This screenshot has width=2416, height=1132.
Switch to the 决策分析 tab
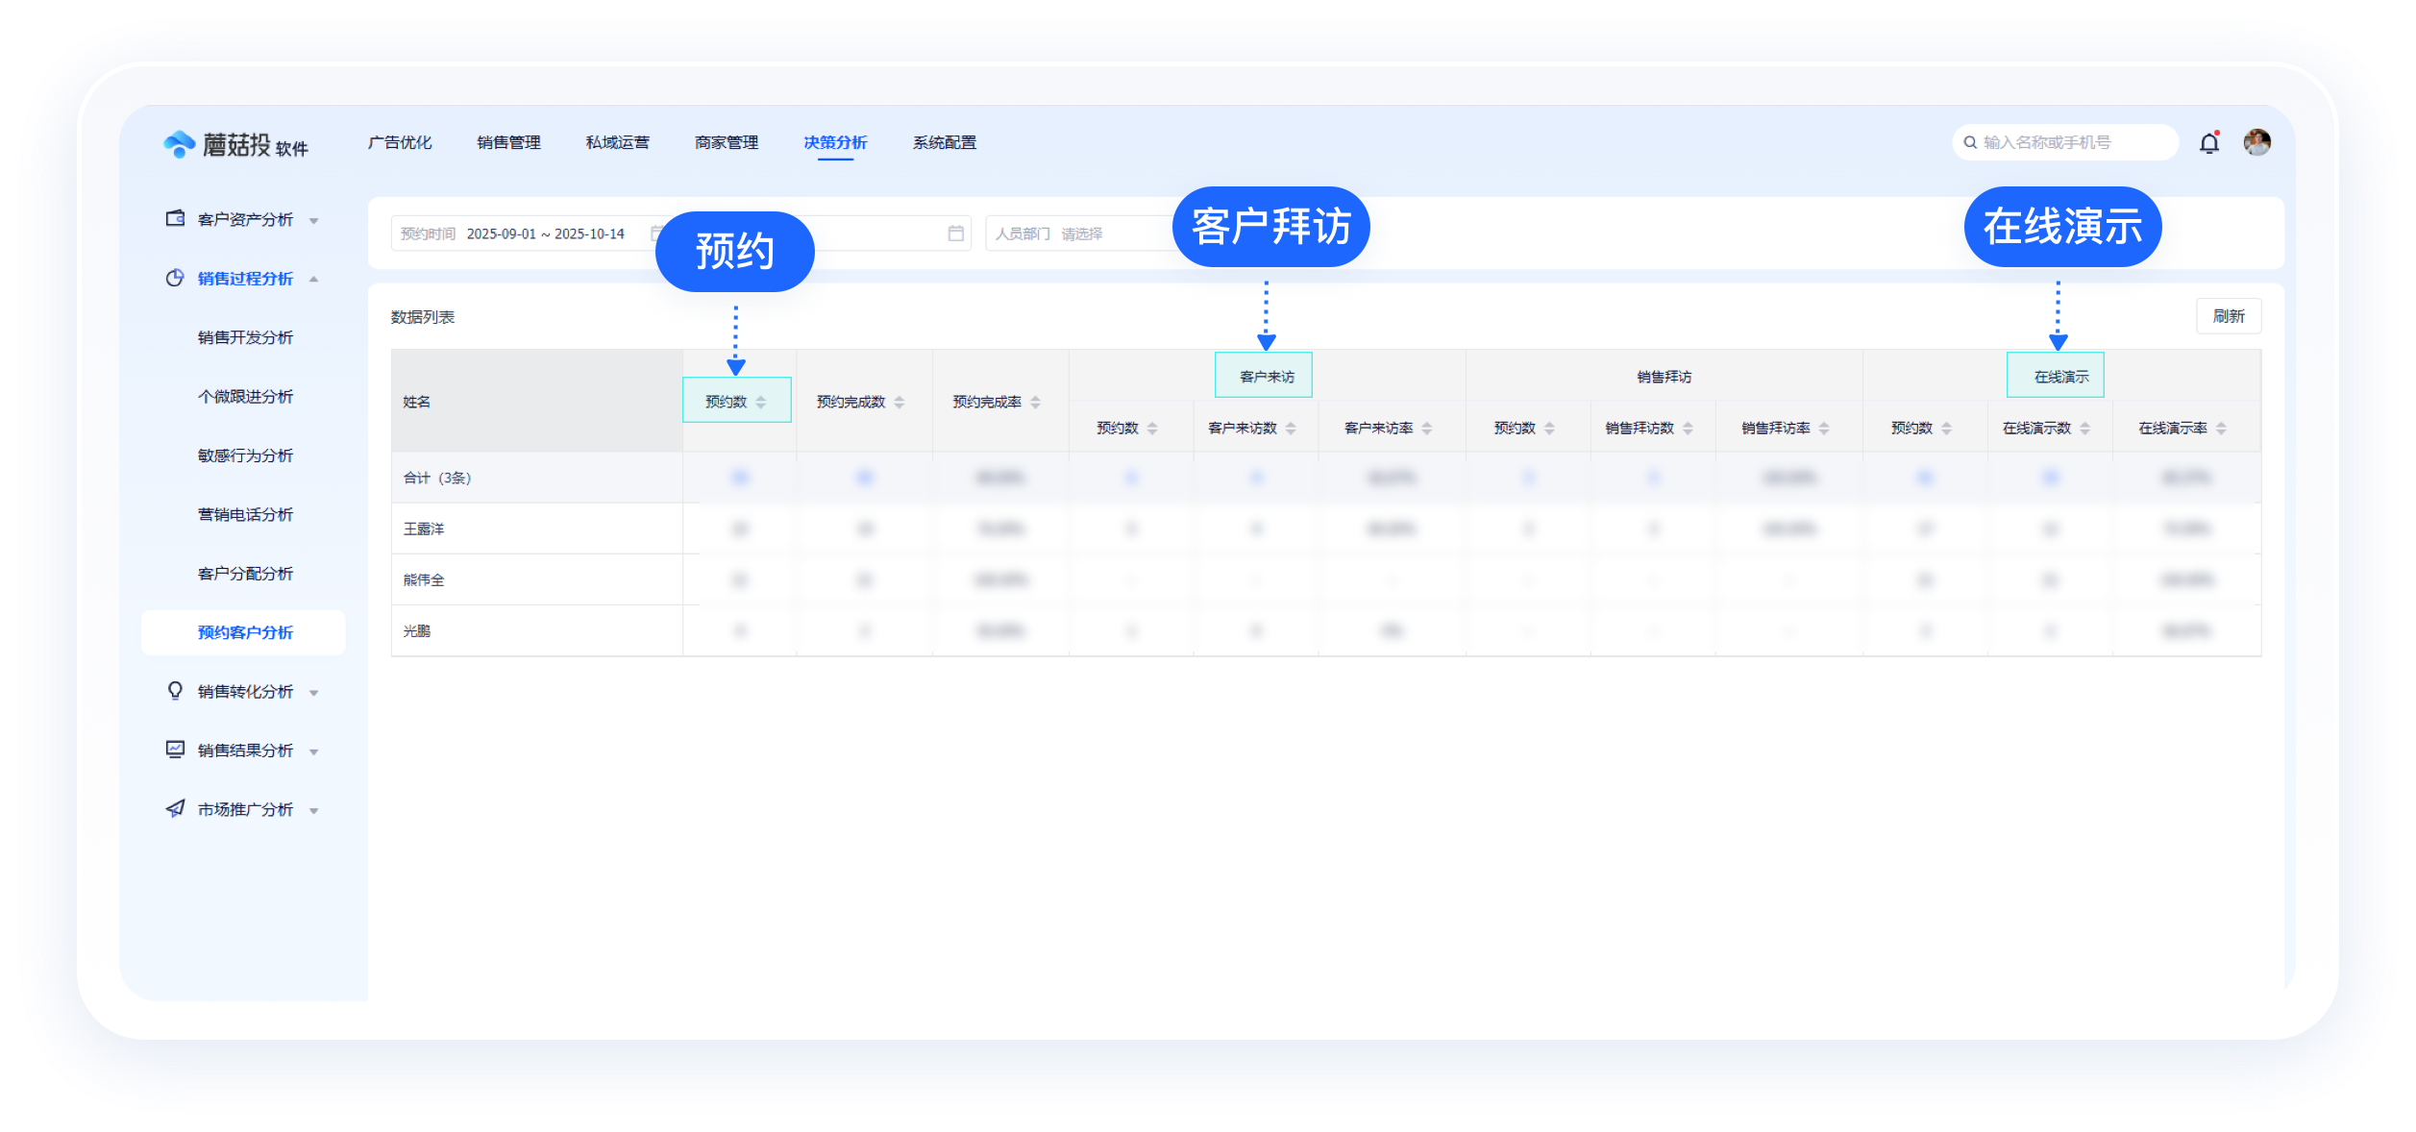(834, 142)
